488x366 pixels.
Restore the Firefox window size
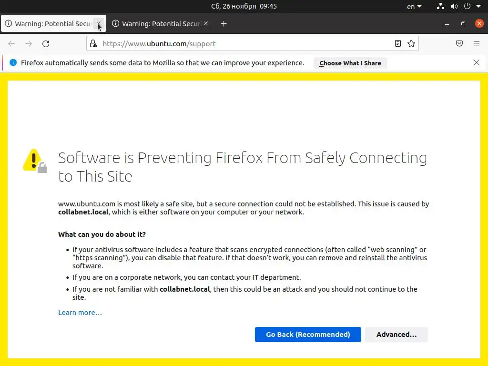pos(463,24)
